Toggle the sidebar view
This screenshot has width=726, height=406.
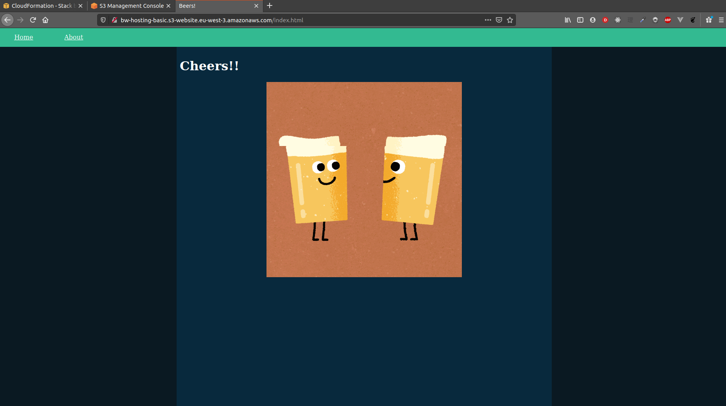(580, 20)
